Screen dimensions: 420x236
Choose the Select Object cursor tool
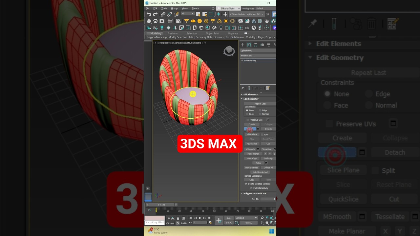(198, 14)
